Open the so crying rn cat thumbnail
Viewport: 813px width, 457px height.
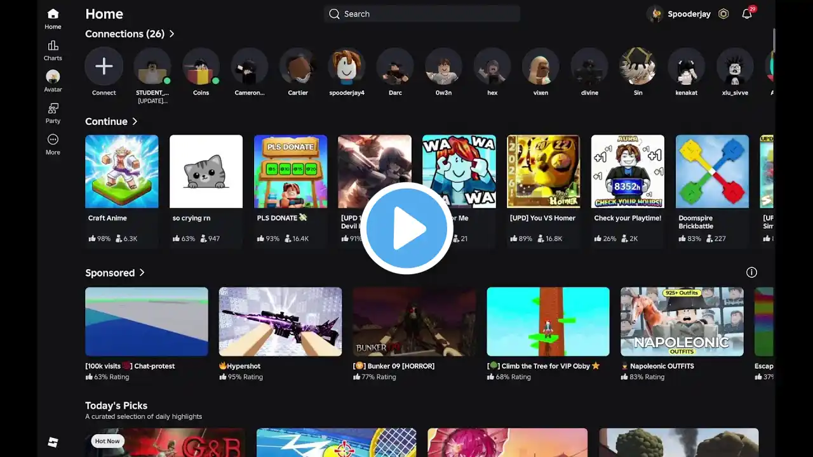click(206, 171)
